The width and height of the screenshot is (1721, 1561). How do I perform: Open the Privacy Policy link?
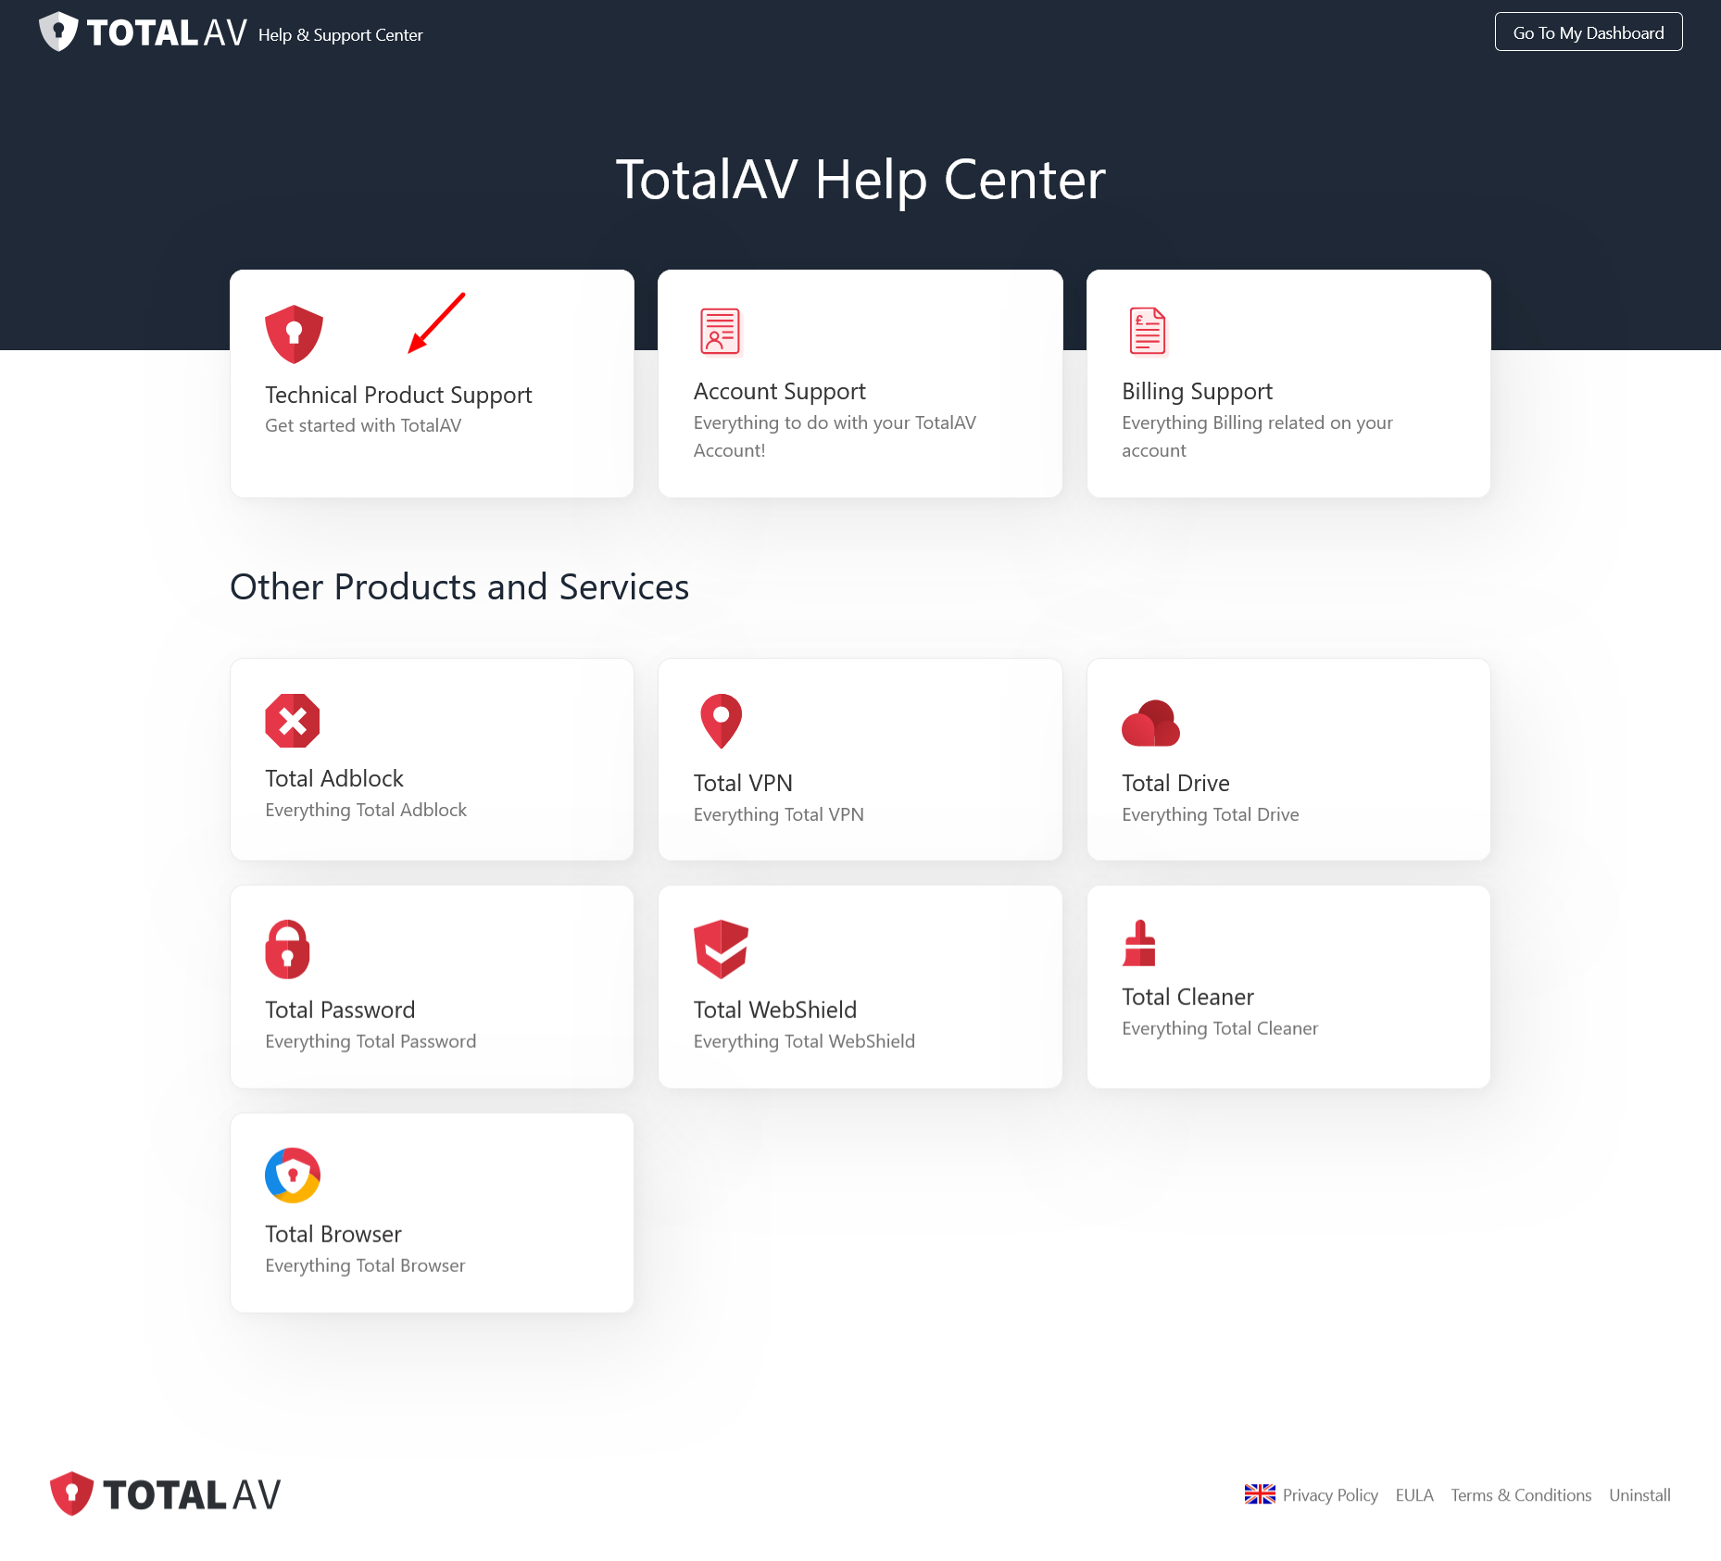[1330, 1495]
